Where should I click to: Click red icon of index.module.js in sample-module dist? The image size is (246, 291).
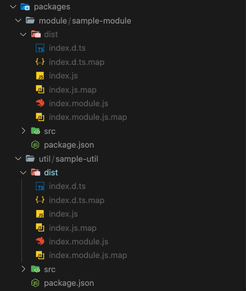coord(40,103)
